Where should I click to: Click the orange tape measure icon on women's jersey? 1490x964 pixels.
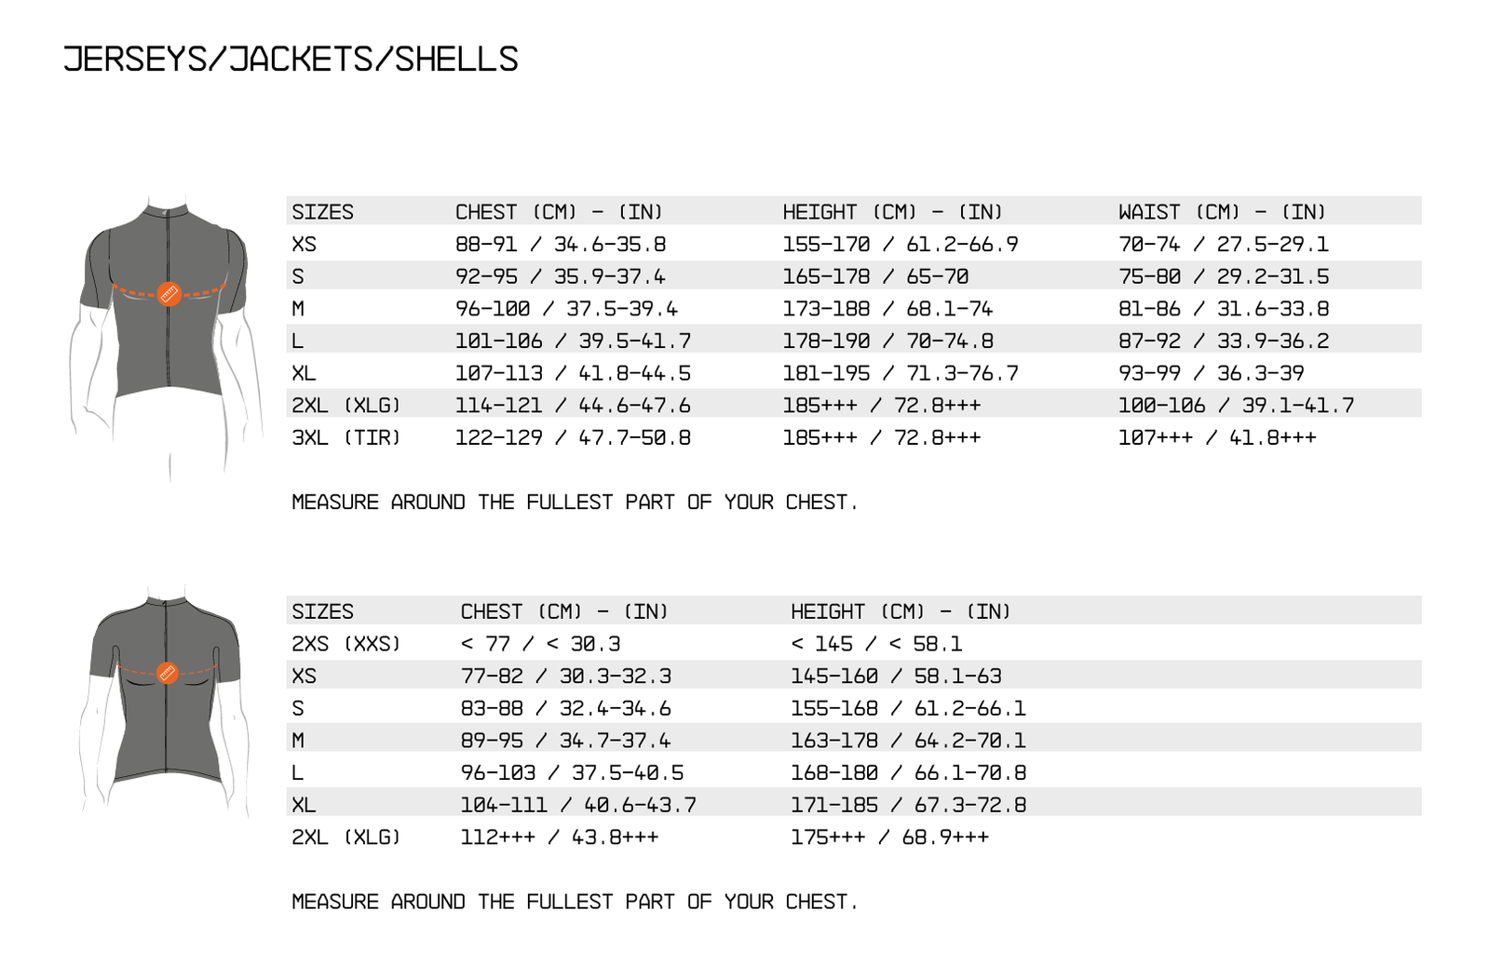click(167, 673)
